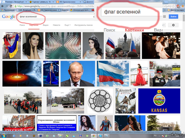Open the Google apps grid icon

(164, 17)
